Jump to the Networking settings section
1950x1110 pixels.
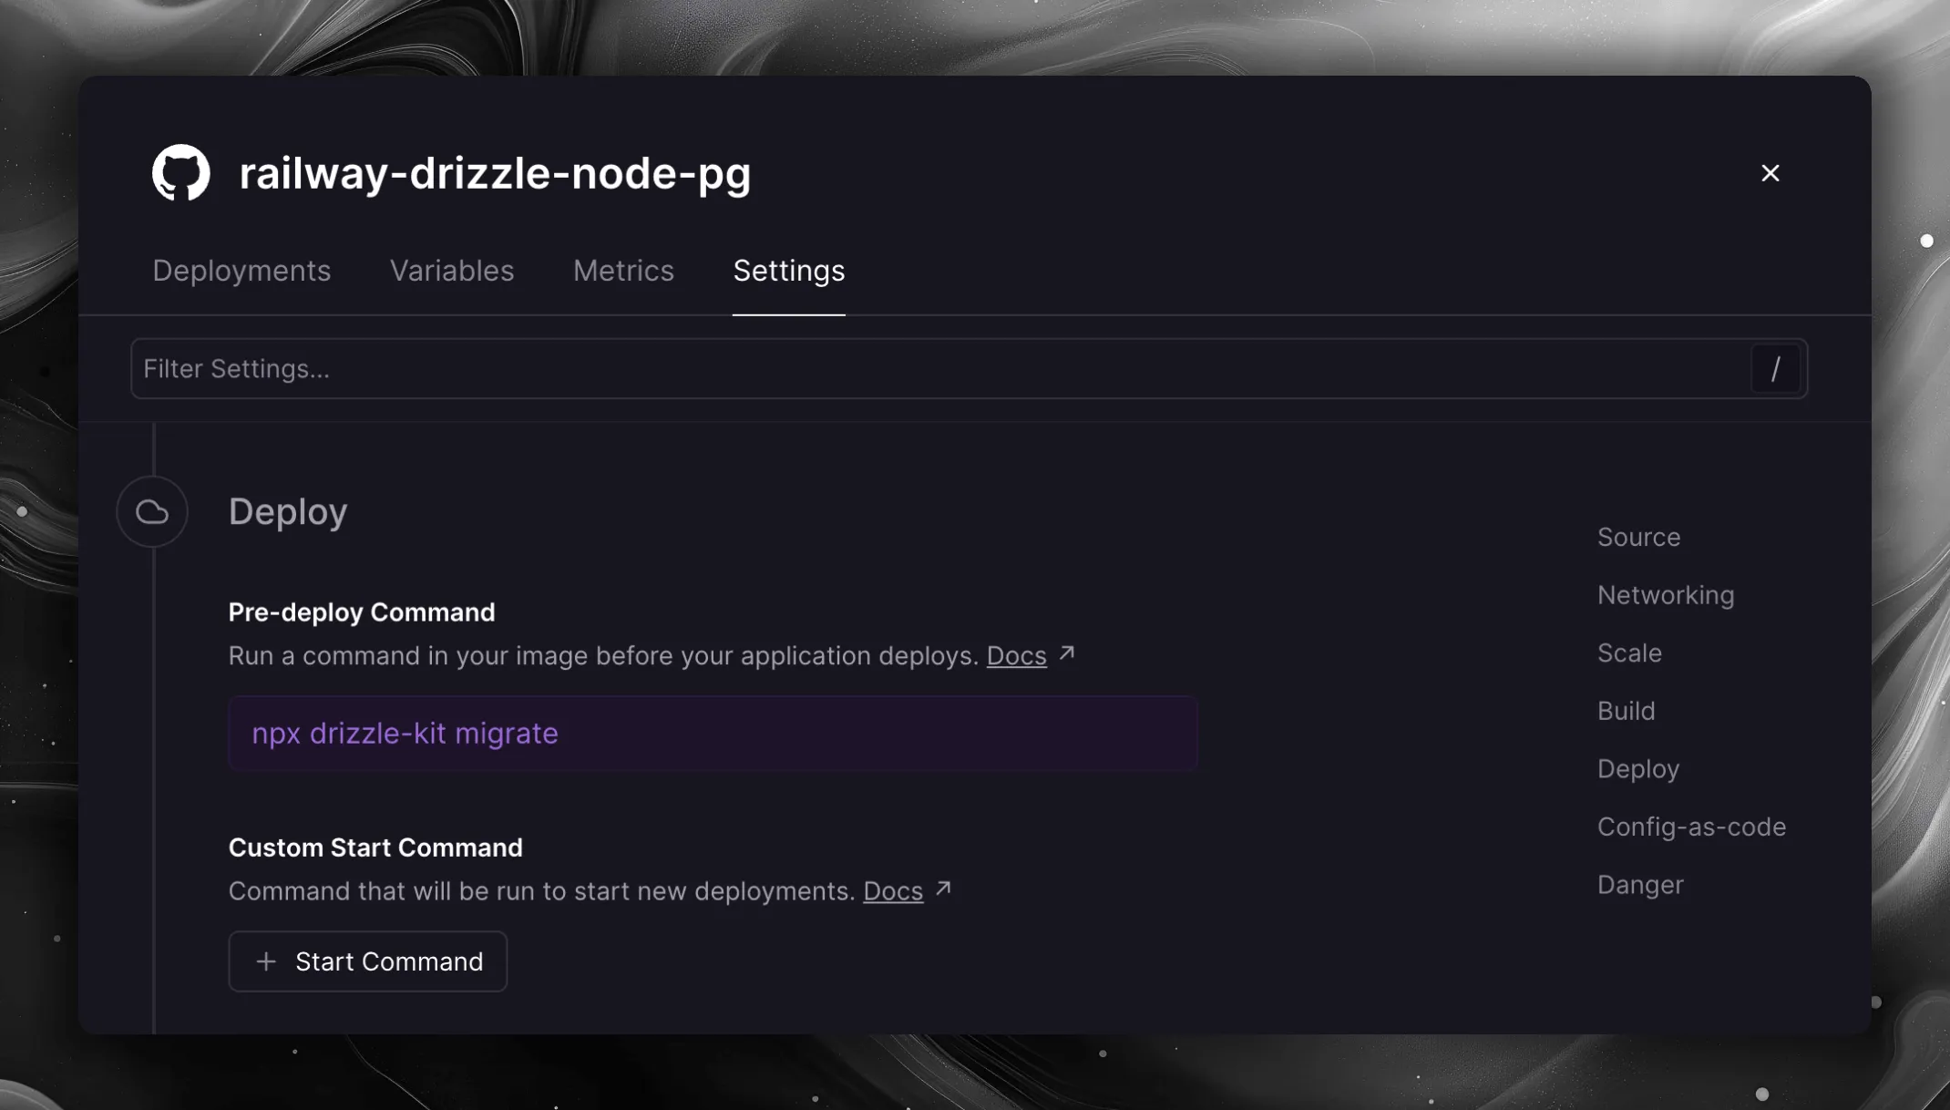[x=1665, y=595]
